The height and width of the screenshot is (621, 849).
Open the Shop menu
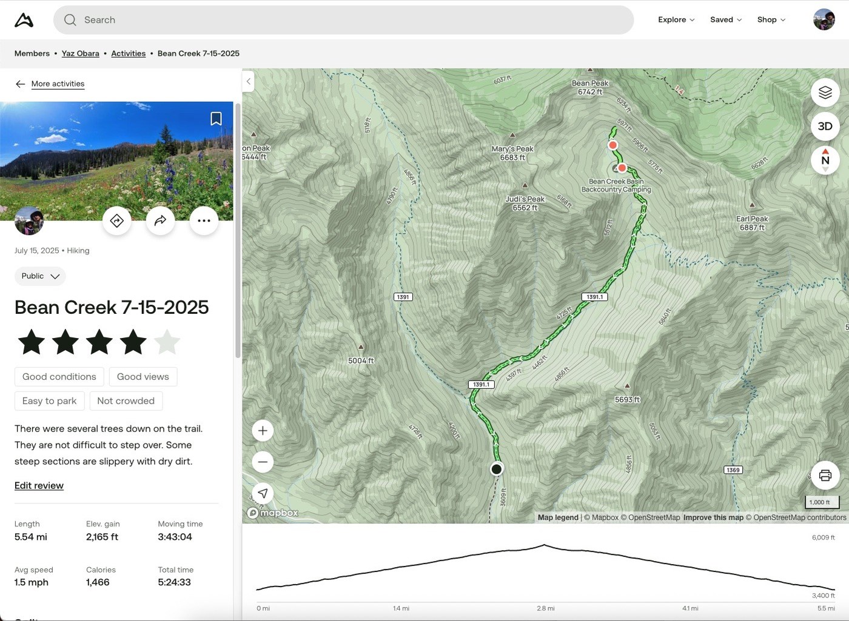pyautogui.click(x=771, y=20)
